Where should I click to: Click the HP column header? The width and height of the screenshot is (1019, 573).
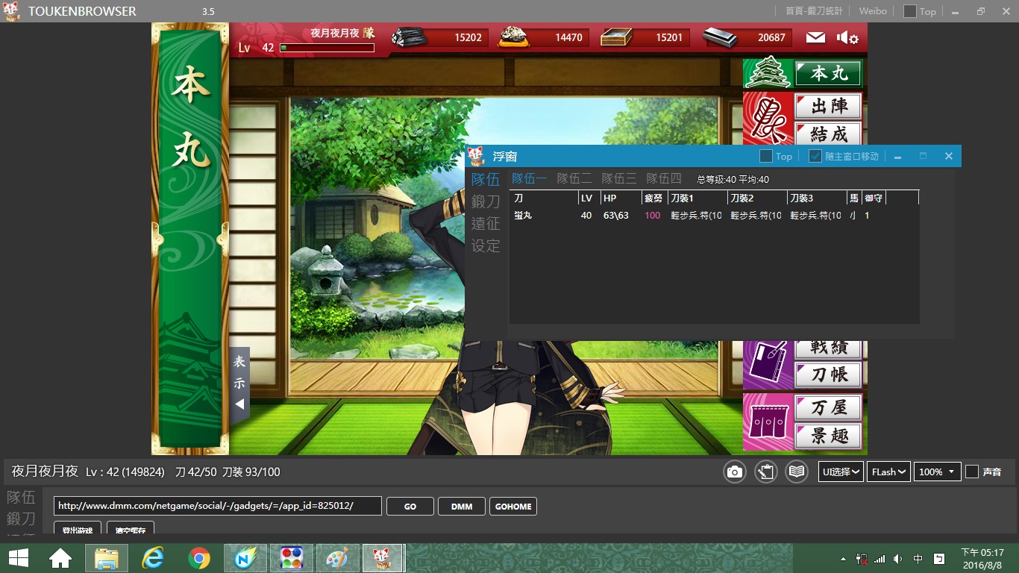tap(621, 198)
